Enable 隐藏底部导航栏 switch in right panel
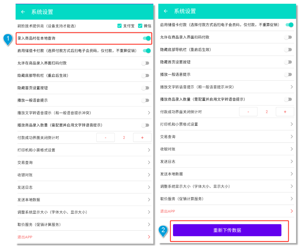 click(288, 50)
